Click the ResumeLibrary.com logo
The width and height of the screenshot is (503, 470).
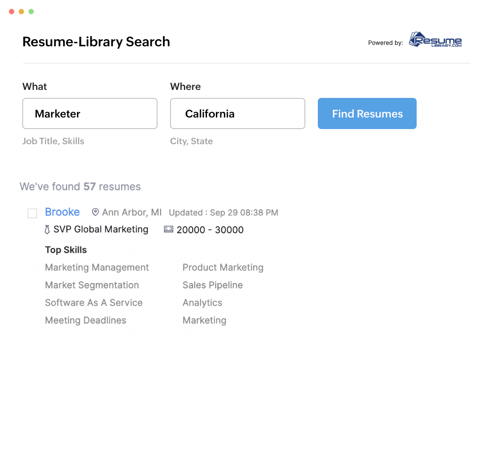coord(435,41)
